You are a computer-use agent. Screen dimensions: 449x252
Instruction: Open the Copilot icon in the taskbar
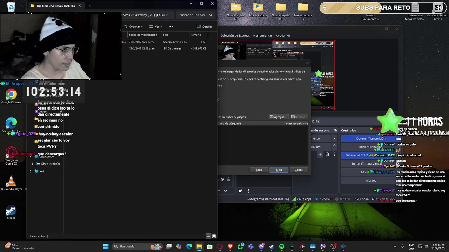pos(179,246)
